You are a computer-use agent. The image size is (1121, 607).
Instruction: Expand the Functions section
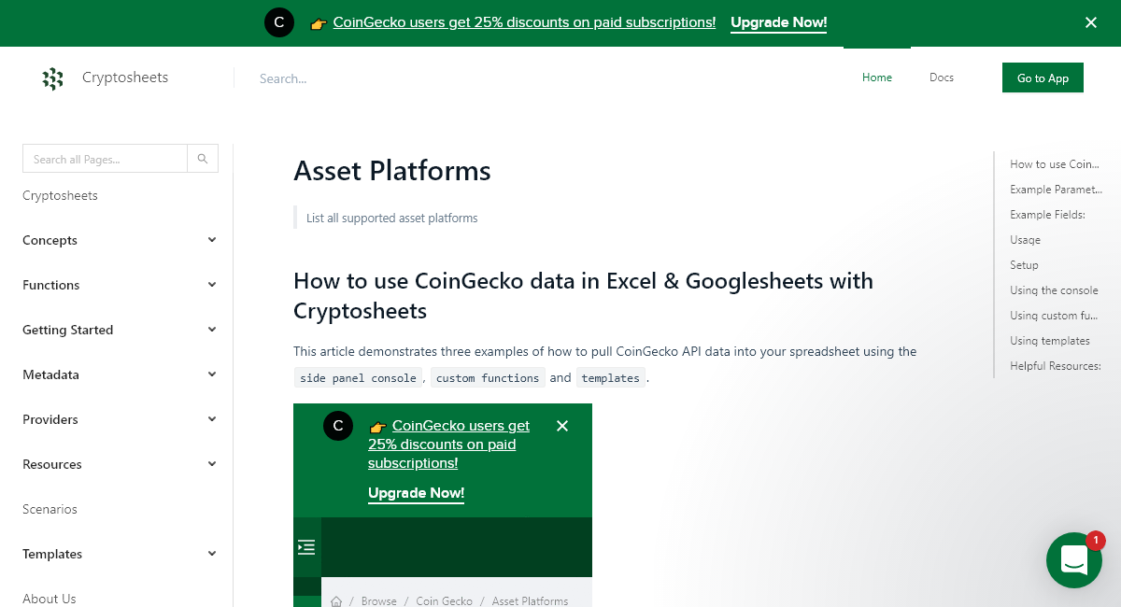(211, 284)
